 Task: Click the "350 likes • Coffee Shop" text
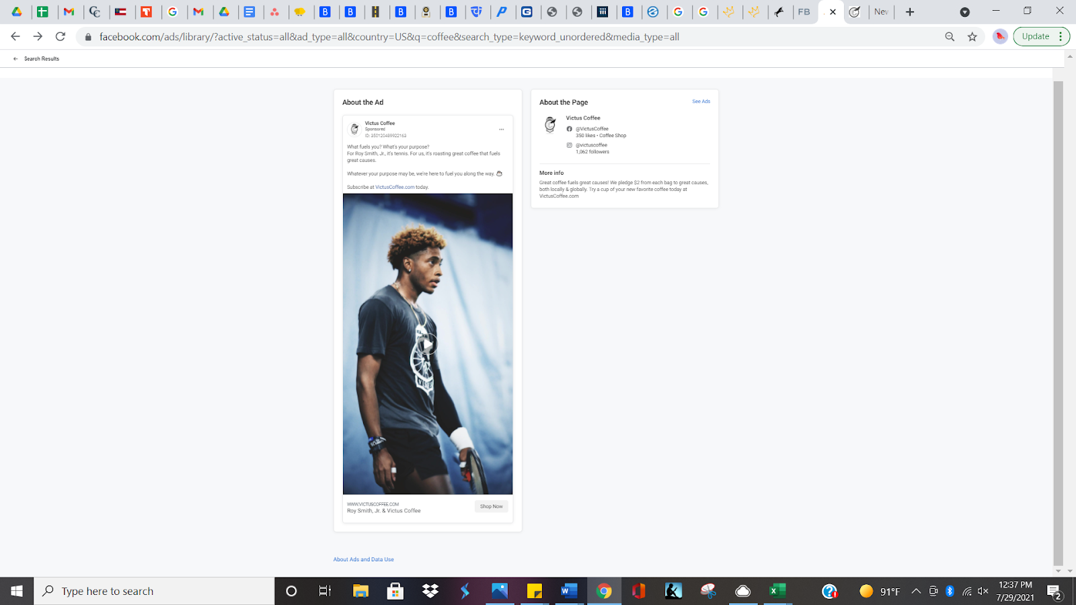[x=601, y=136]
